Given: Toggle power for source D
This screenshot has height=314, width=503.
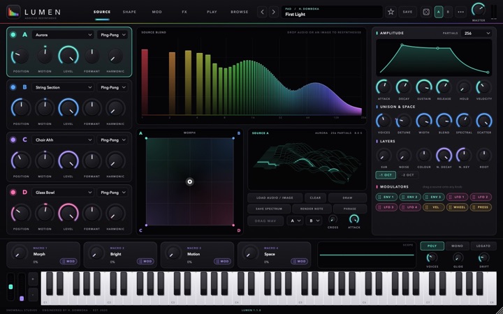Looking at the screenshot, I should (x=13, y=193).
